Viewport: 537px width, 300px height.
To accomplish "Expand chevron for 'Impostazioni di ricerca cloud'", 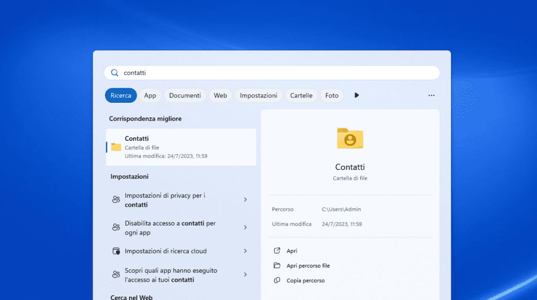I will (245, 251).
